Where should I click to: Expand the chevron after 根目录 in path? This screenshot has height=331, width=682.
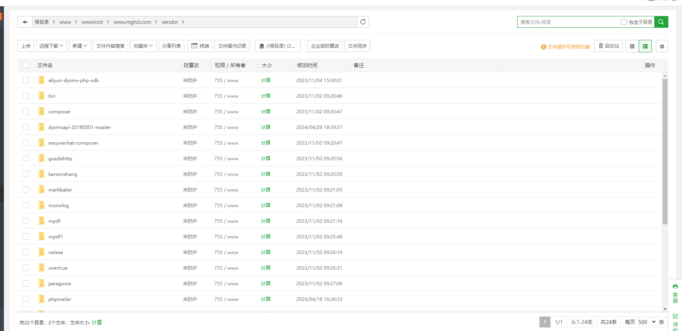point(54,22)
